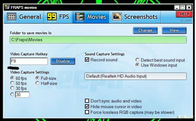This screenshot has width=196, height=121.
Task: Select Detect best sound input
Action: click(x=138, y=60)
